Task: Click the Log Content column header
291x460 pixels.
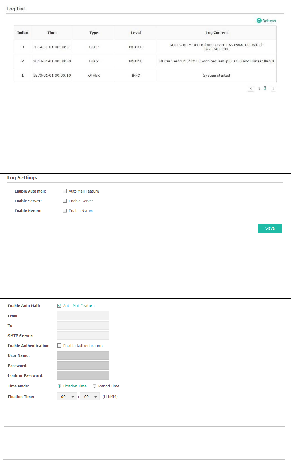Action: [217, 33]
